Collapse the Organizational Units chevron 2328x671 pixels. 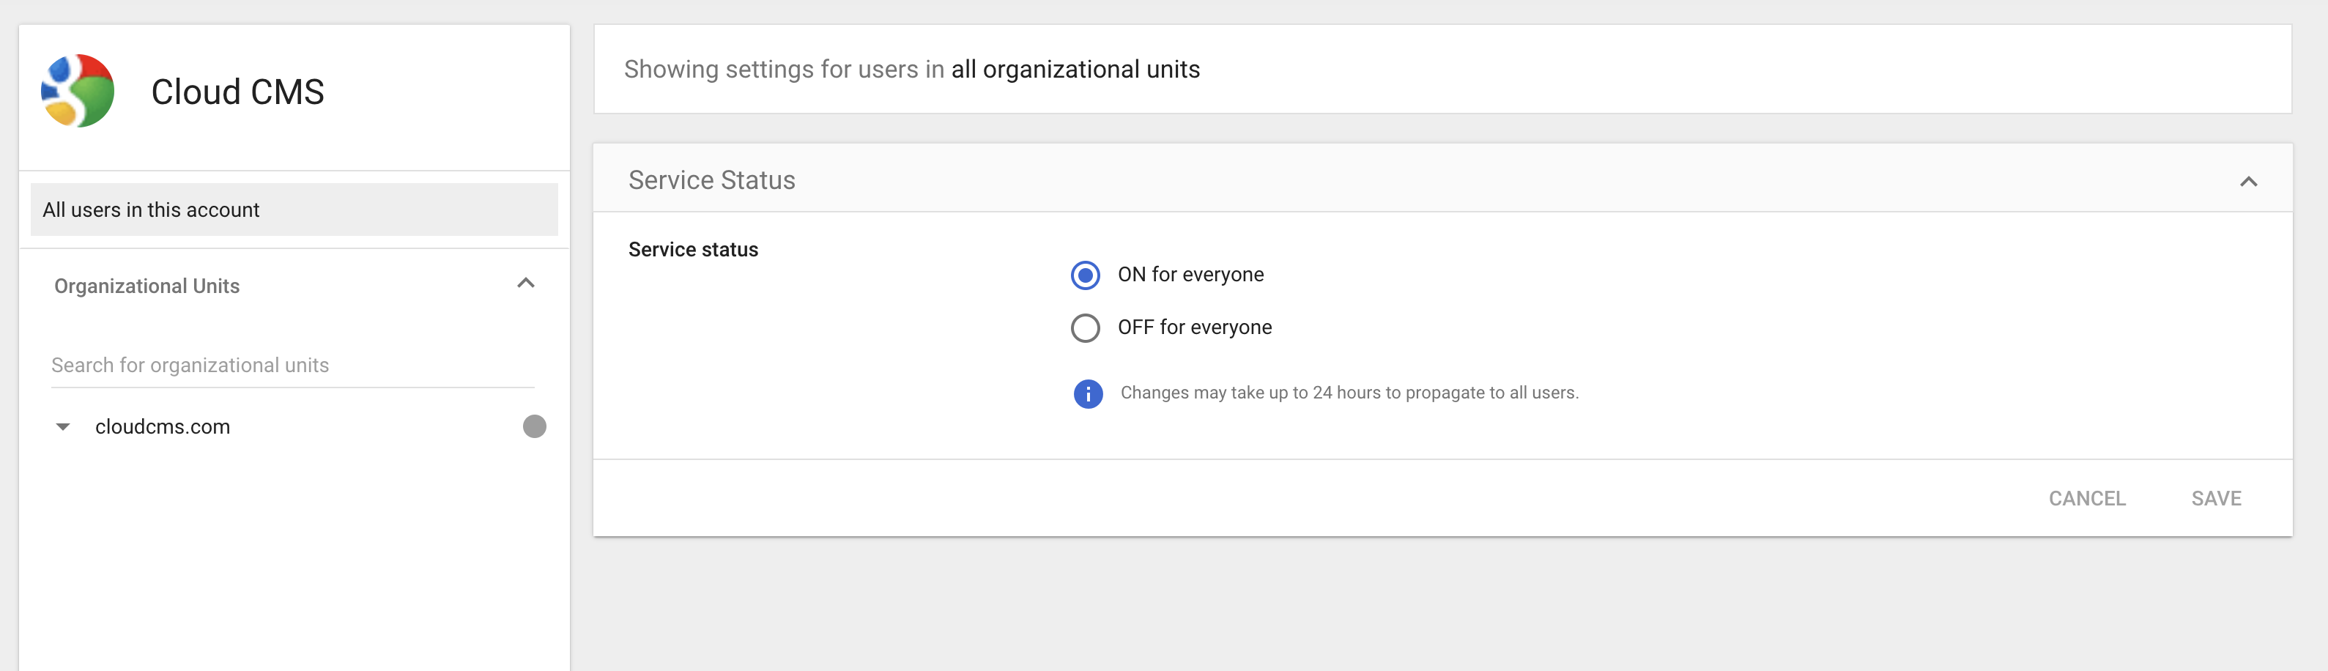point(525,284)
